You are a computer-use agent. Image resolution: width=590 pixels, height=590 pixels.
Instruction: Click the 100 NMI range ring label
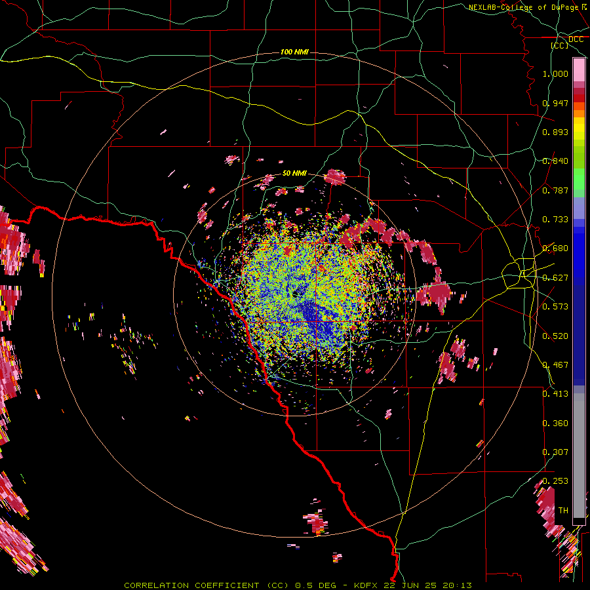pos(294,52)
